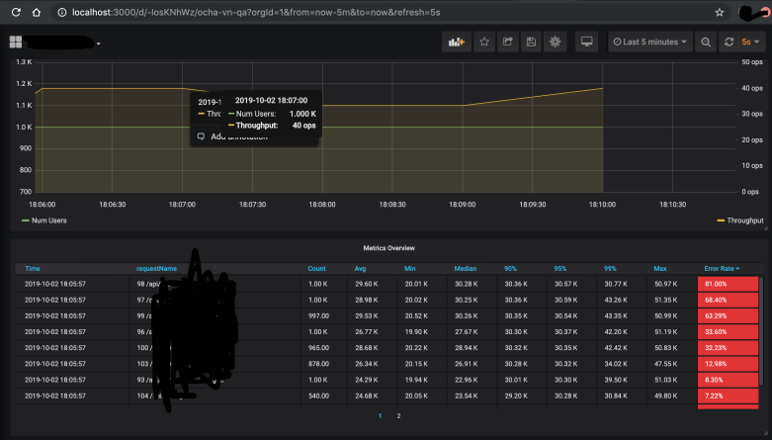The height and width of the screenshot is (440, 772).
Task: Click the 63.29% error rate cell
Action: click(728, 315)
